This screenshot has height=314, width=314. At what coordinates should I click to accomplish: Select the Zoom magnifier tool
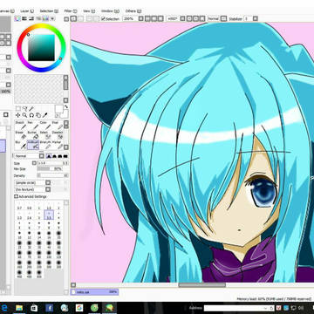coord(25,115)
